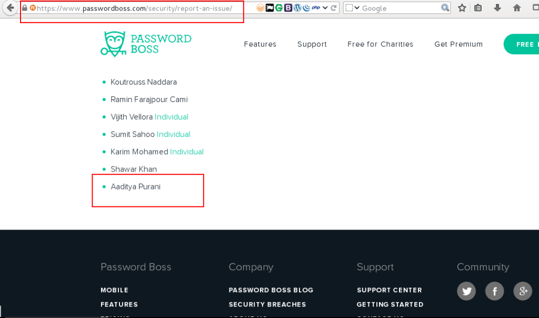Click the Bootstrap icon in the address bar
The image size is (539, 318).
tap(288, 7)
